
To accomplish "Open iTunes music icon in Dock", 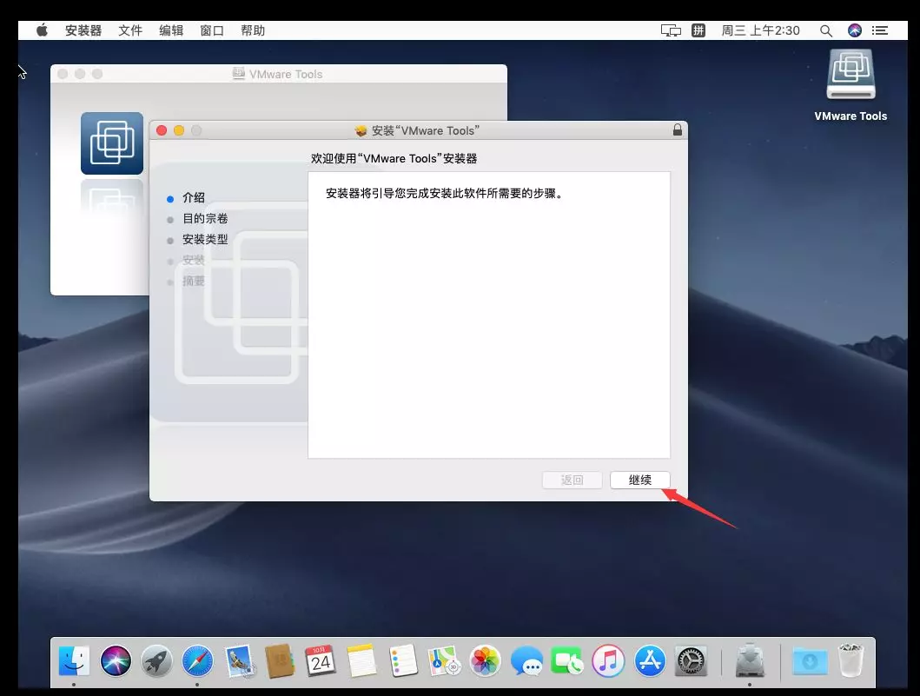I will point(608,660).
